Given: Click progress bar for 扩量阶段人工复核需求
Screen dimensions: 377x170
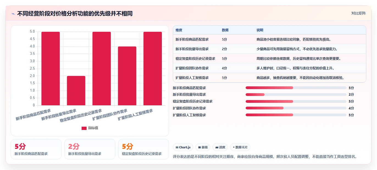Looking at the screenshot, I should [x=296, y=115].
